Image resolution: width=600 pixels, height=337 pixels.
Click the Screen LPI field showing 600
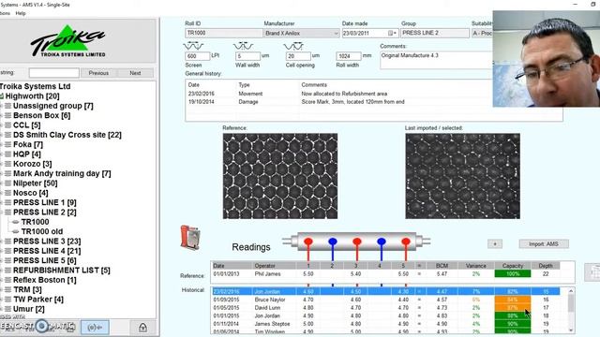pyautogui.click(x=197, y=56)
